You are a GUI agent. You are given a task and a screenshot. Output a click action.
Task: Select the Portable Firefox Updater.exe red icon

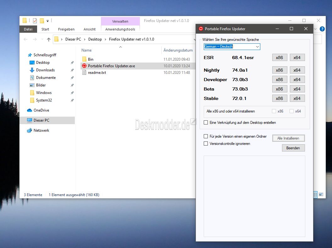[84, 66]
